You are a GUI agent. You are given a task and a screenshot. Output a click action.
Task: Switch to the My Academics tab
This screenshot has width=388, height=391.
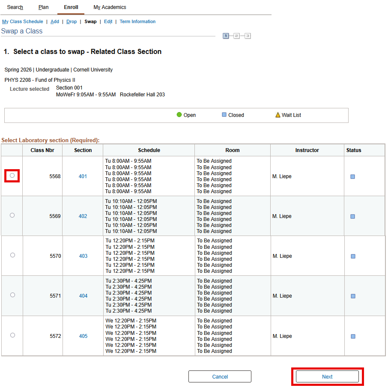[x=109, y=7]
